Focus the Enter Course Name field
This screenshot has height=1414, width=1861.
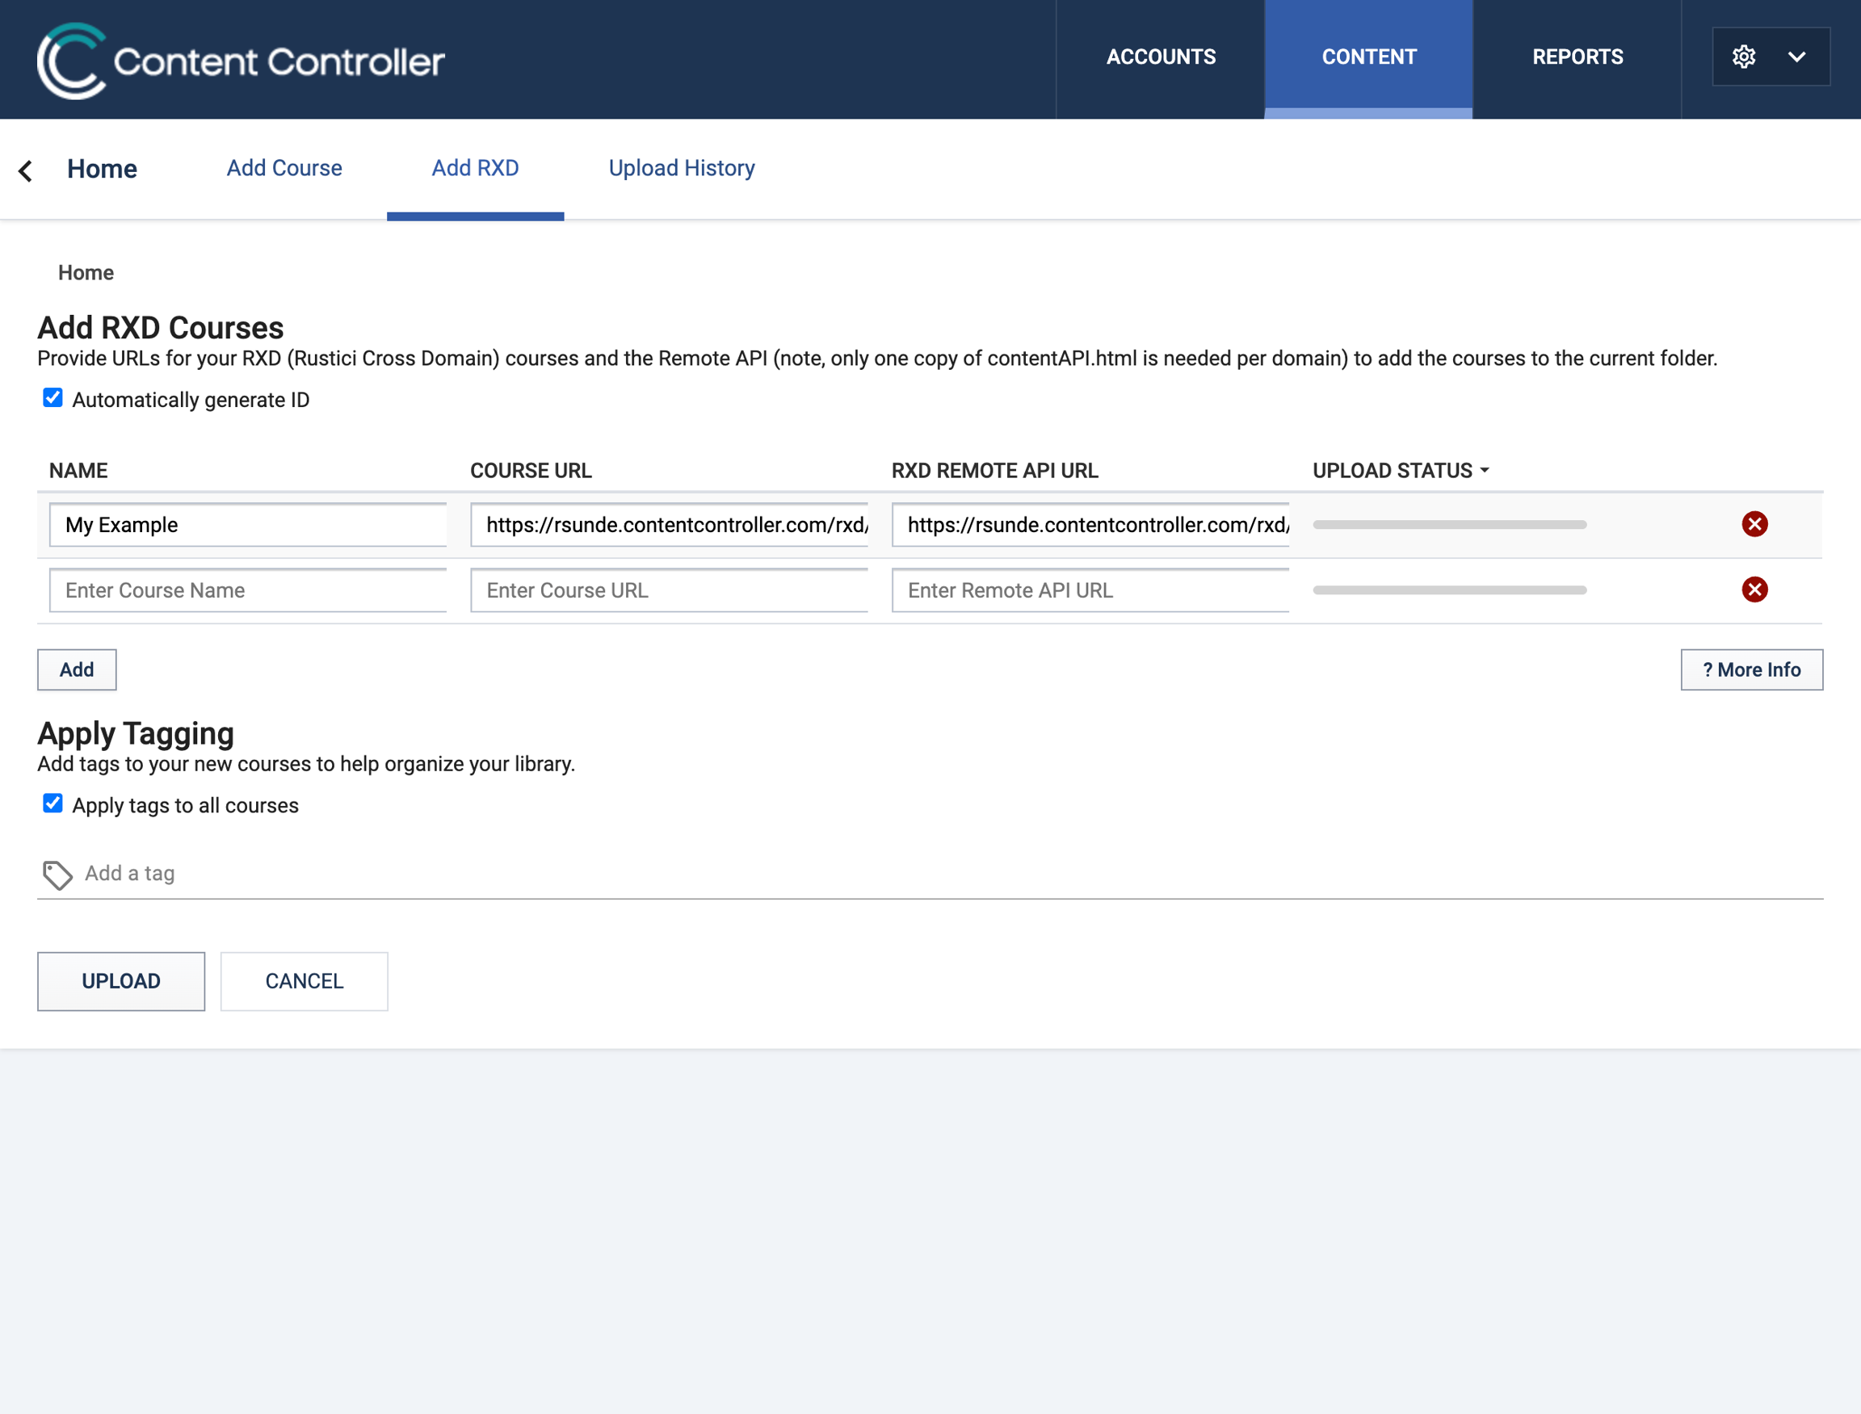[247, 591]
